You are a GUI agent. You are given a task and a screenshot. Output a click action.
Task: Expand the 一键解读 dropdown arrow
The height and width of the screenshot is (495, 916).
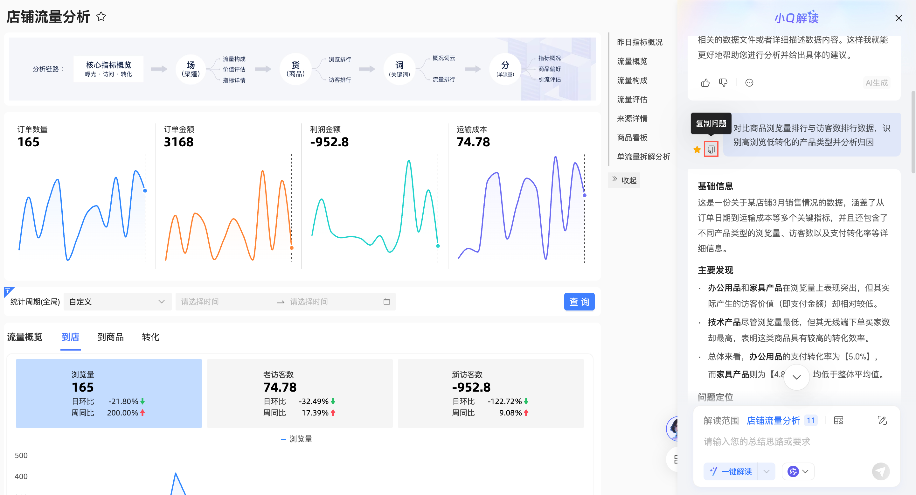[x=766, y=471]
